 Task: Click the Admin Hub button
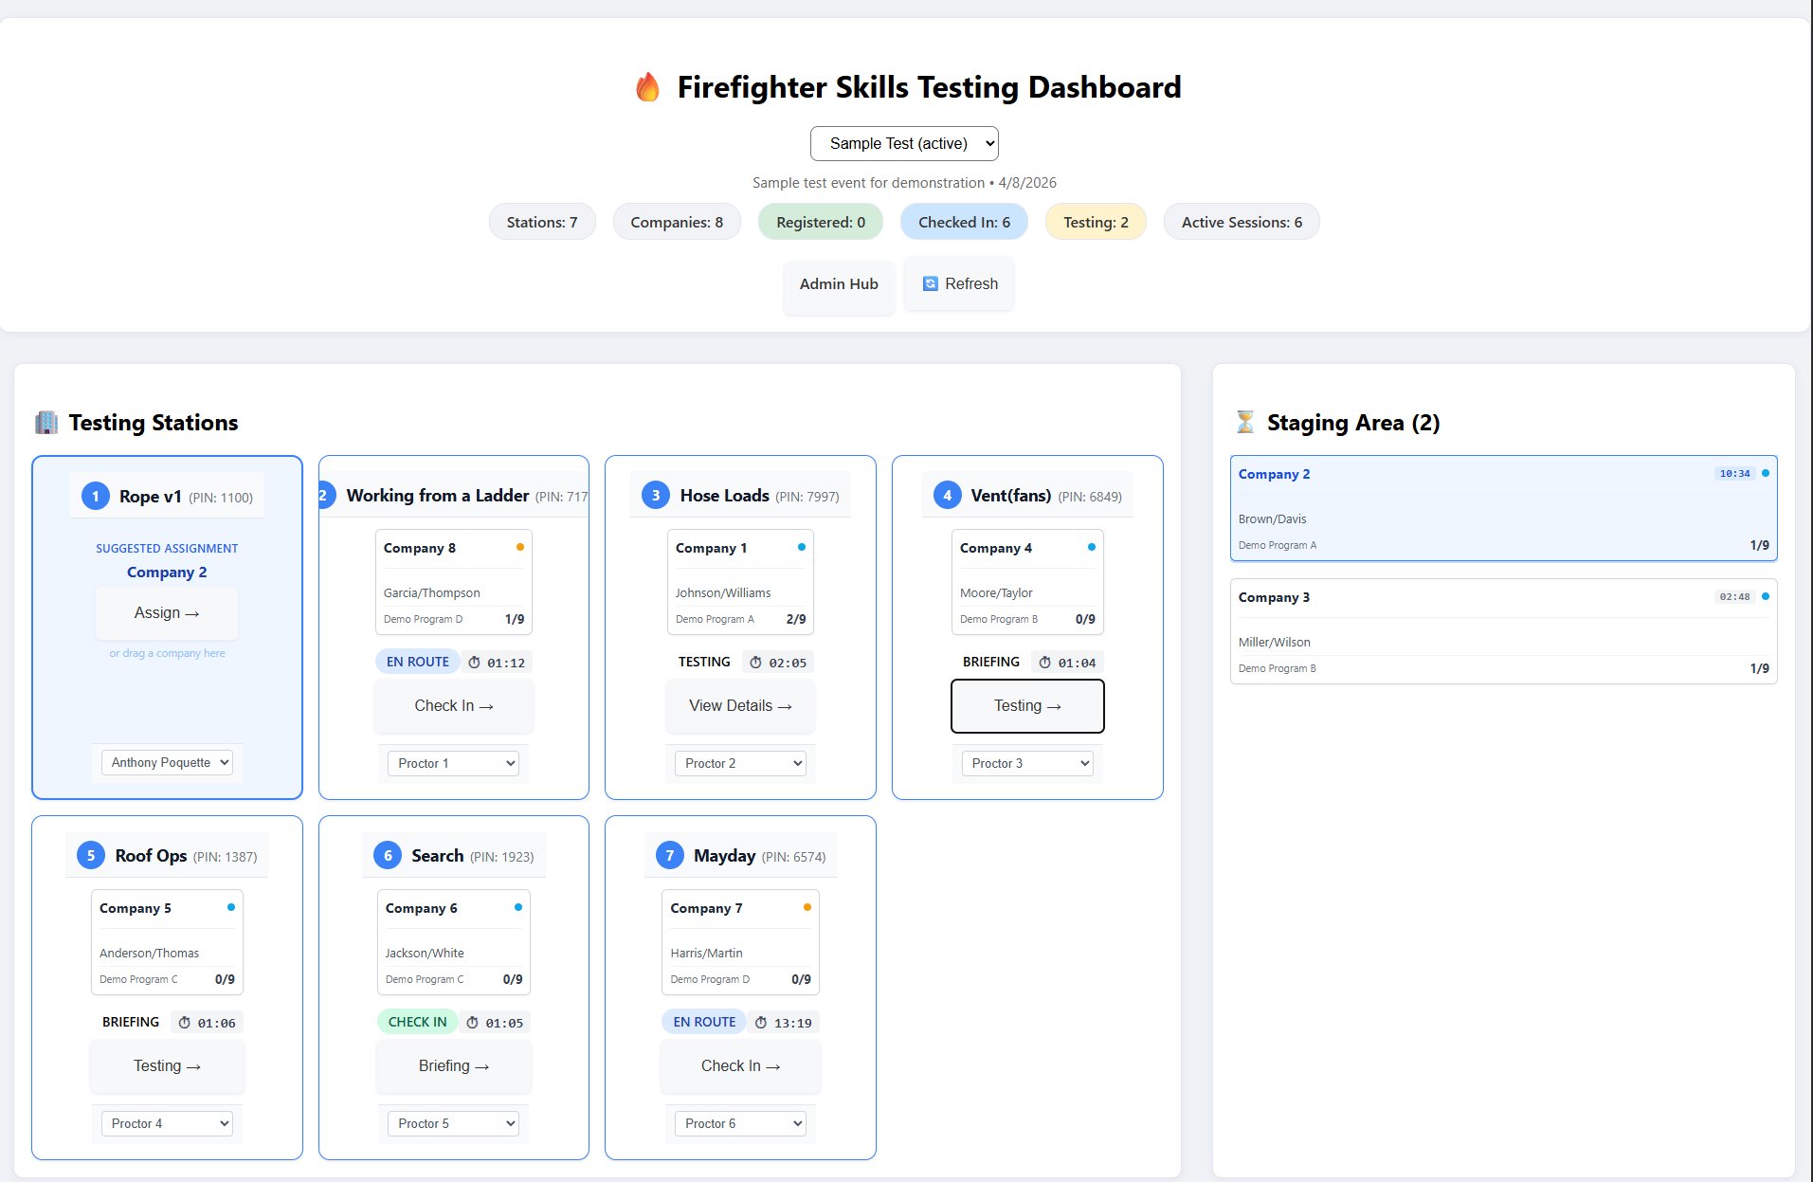pos(837,283)
